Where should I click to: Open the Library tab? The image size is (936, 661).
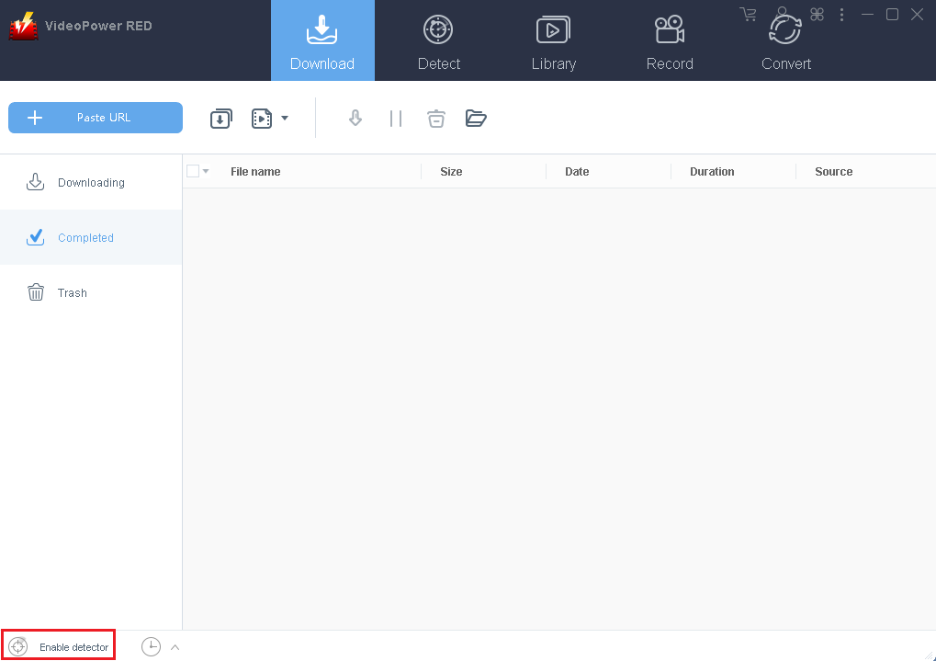pos(553,41)
